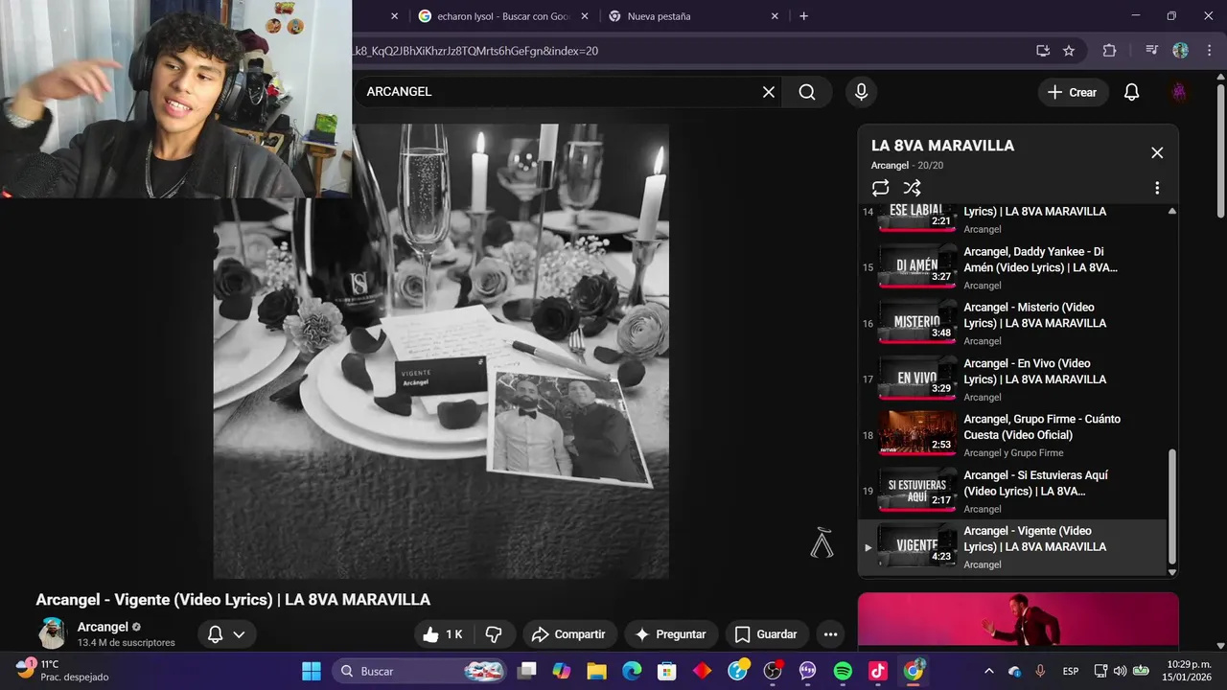Toggle playlist loop
This screenshot has height=690, width=1227.
(880, 188)
